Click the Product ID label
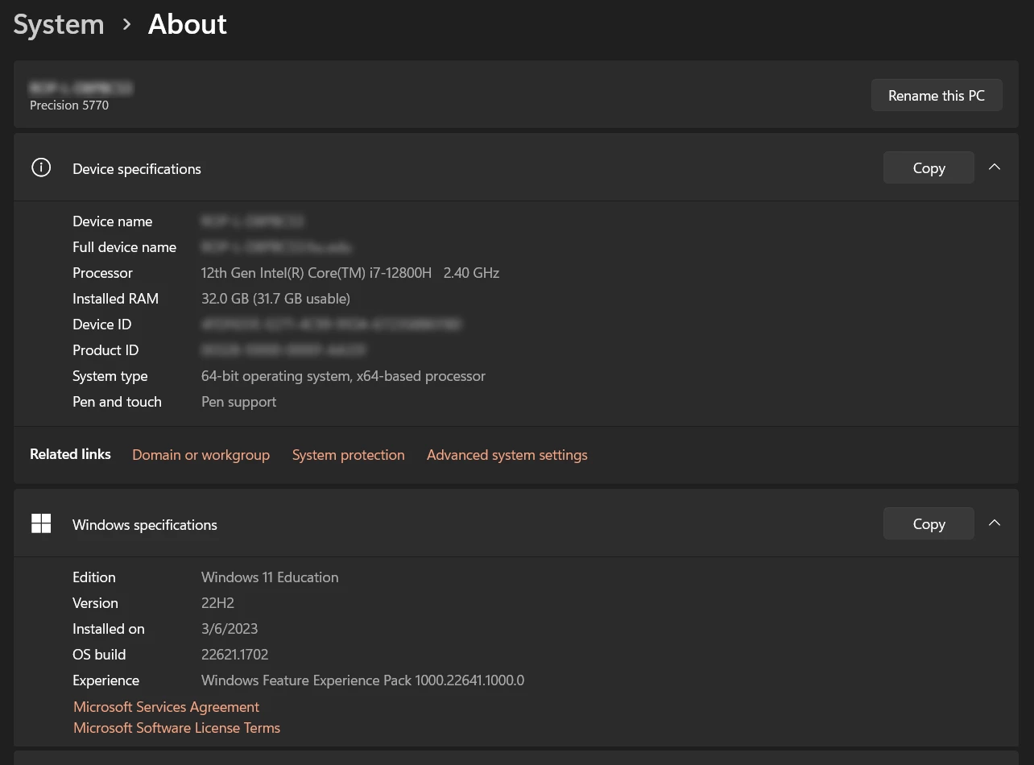The image size is (1034, 765). click(x=105, y=350)
